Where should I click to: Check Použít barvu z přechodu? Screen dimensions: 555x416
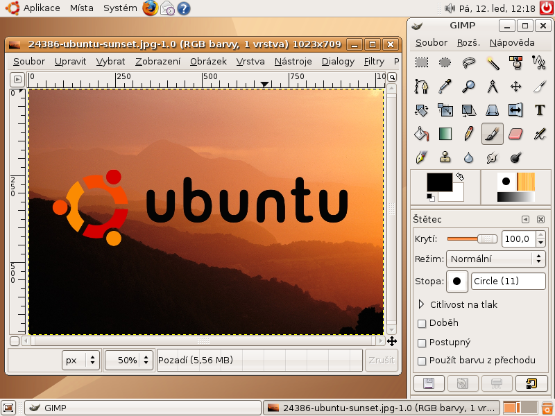tap(422, 361)
